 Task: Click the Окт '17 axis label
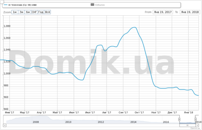pyautogui.click(x=139, y=112)
